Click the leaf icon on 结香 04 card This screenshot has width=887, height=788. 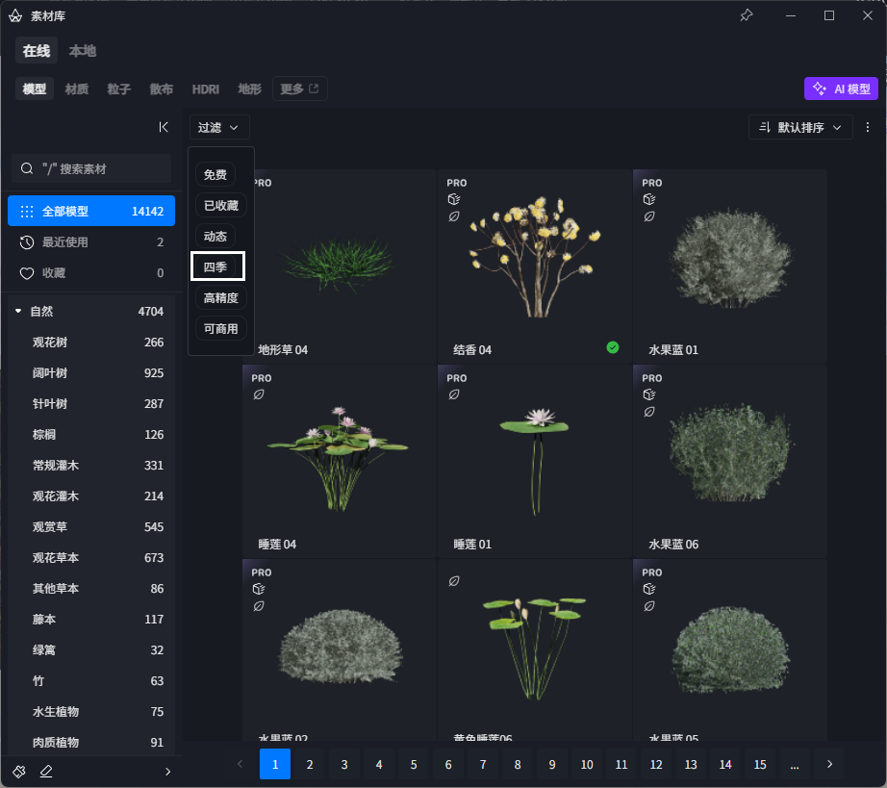[x=454, y=216]
